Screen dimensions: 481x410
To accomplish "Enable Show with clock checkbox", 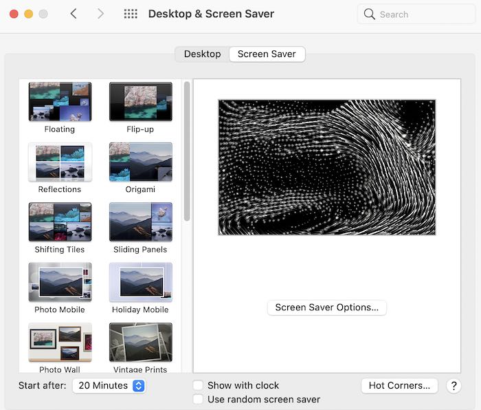I will click(x=198, y=385).
